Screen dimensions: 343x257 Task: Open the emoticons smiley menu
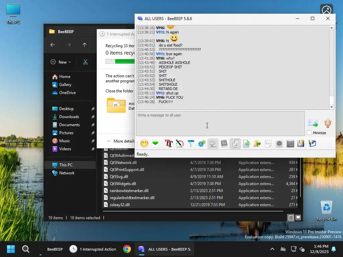144,144
